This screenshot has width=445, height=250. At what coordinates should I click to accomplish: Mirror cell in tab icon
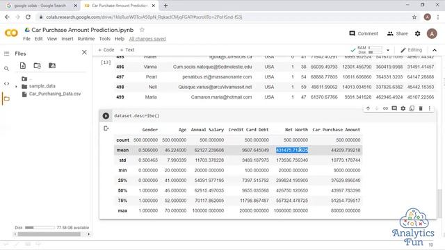coord(412,108)
